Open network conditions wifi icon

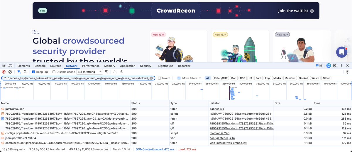pos(106,72)
